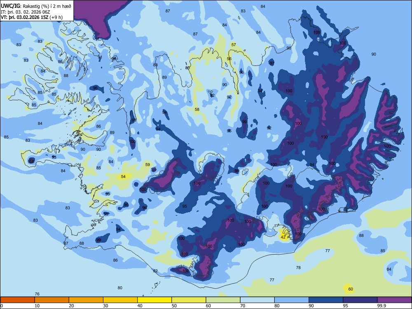Click the 20–30 legend color swatch
This screenshot has width=412, height=309.
[x=86, y=300]
